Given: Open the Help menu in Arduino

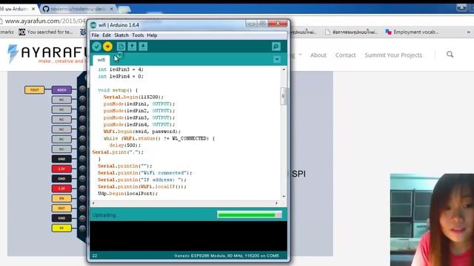Looking at the screenshot, I should tap(152, 35).
